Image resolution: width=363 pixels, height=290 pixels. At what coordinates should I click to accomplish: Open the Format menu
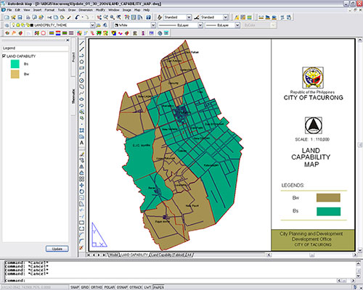pyautogui.click(x=49, y=10)
